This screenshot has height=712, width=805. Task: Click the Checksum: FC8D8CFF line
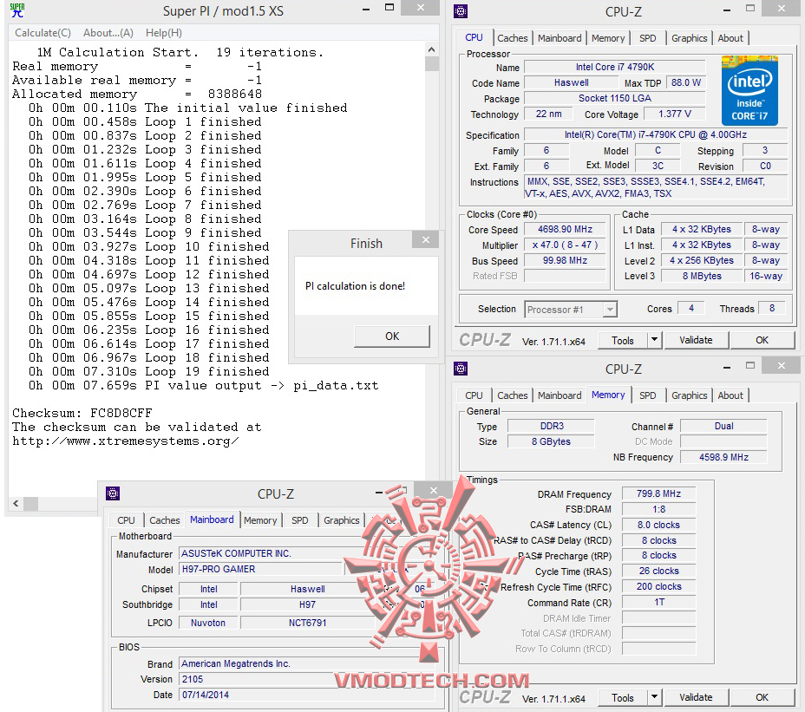82,413
